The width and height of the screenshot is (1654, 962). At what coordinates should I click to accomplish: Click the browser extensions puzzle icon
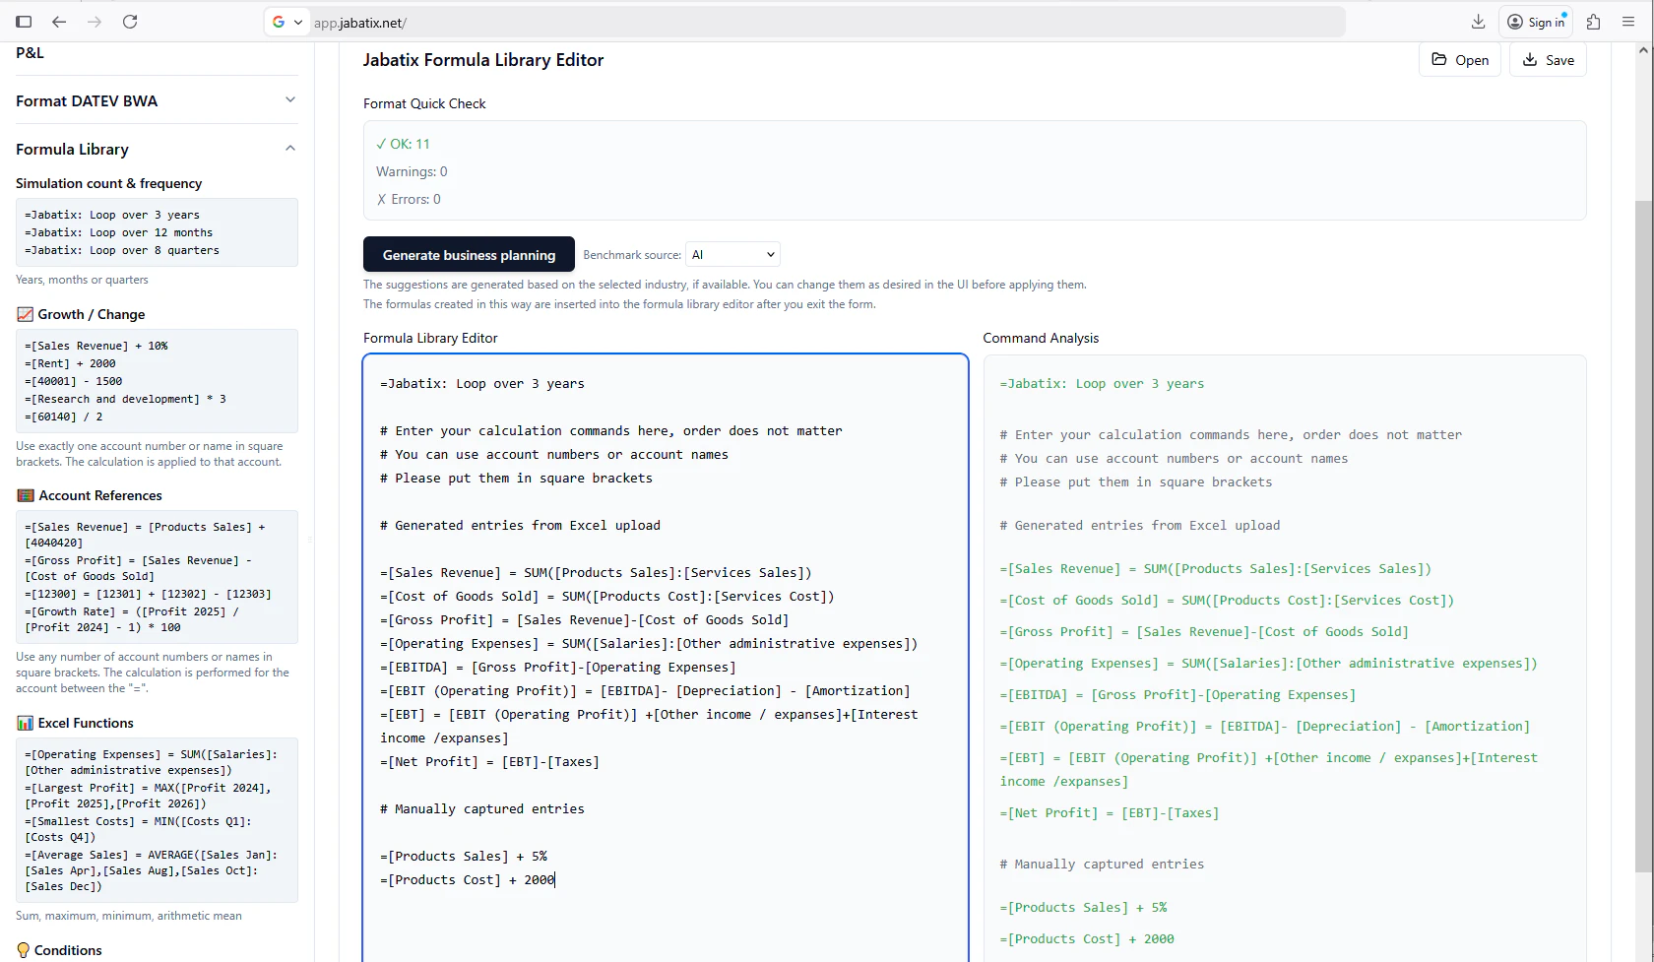coord(1593,22)
